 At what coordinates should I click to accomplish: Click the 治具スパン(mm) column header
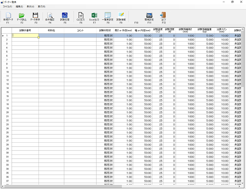[x=222, y=30]
